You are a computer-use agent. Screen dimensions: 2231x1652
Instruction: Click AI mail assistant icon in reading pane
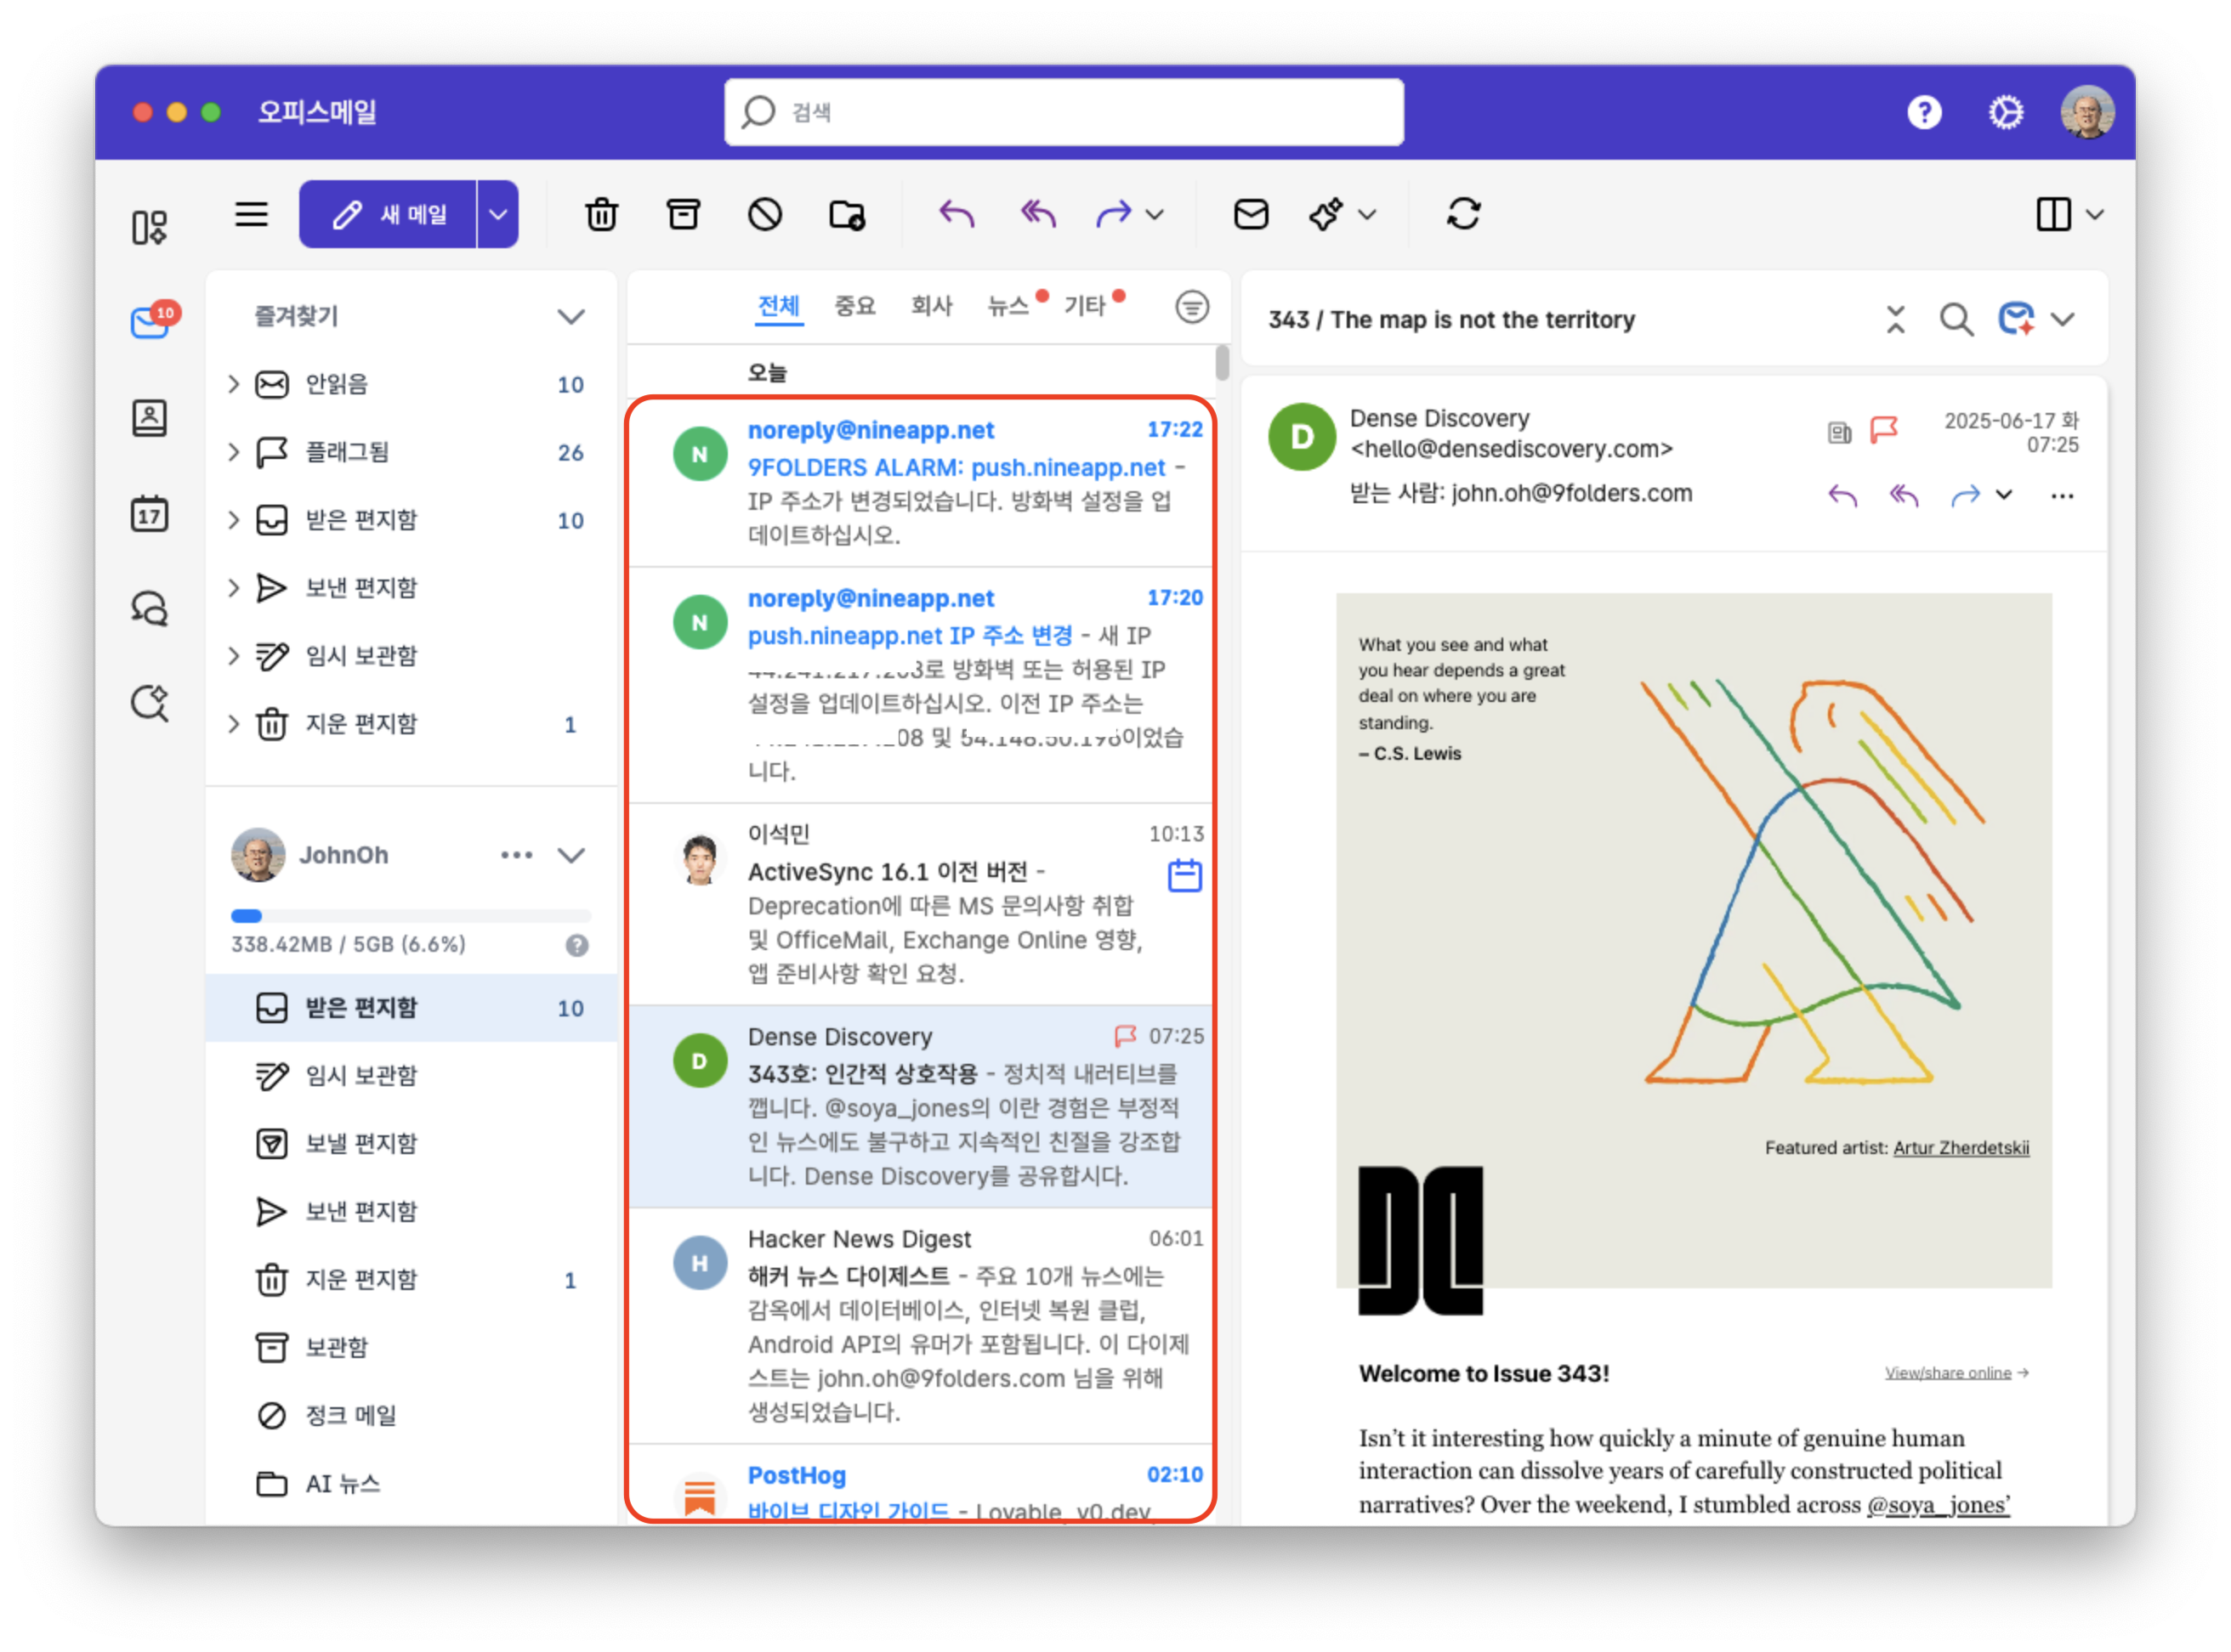click(2016, 320)
